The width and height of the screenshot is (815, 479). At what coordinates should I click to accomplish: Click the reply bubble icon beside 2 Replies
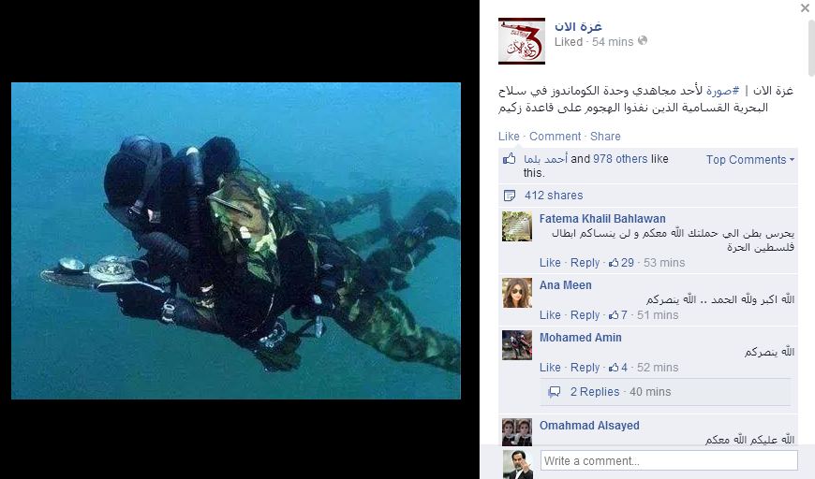[555, 392]
